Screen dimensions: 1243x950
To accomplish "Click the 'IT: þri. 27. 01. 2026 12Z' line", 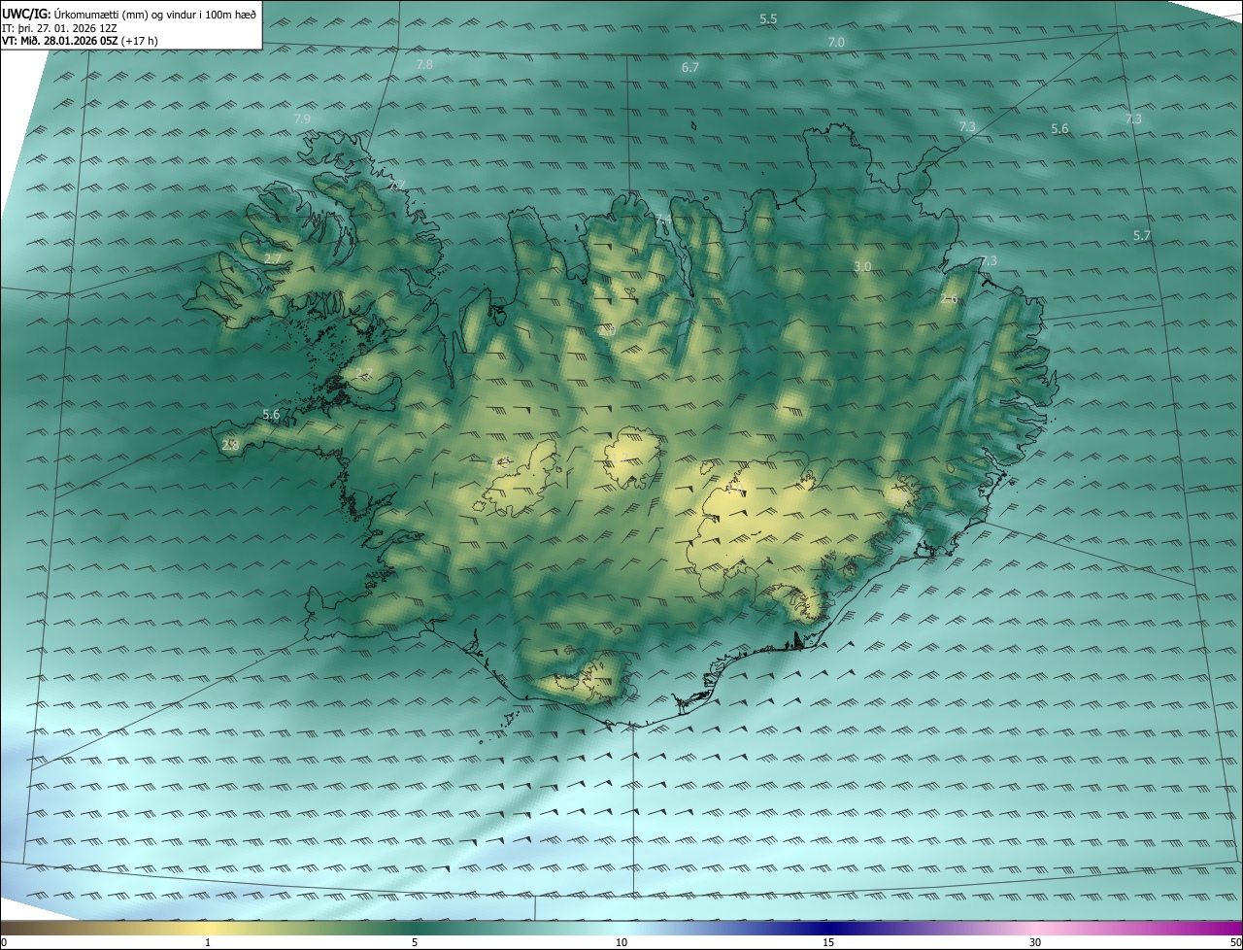I will coord(59,28).
